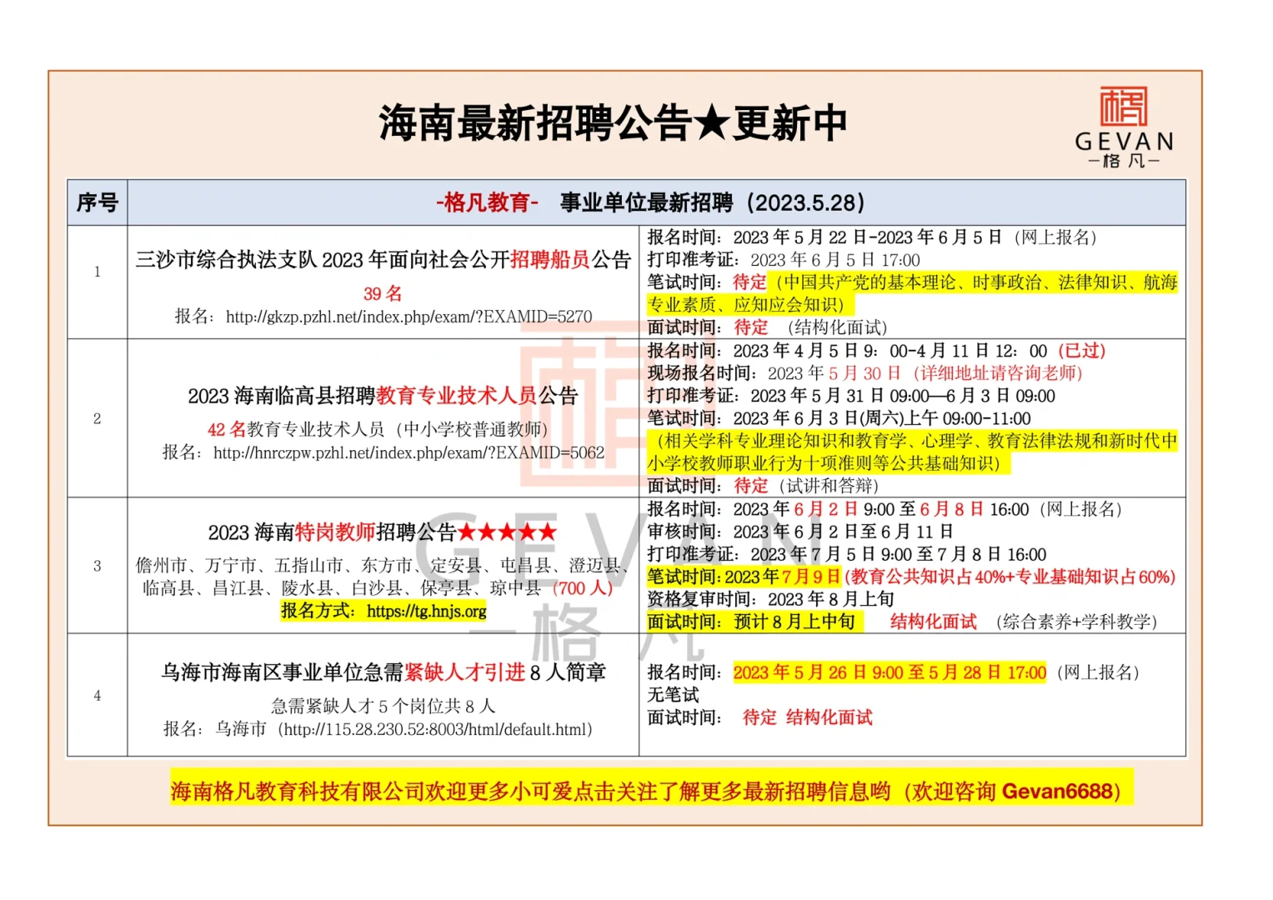Click 审核时间 6月2日至6月11日 line
Image resolution: width=1273 pixels, height=900 pixels.
coord(800,532)
